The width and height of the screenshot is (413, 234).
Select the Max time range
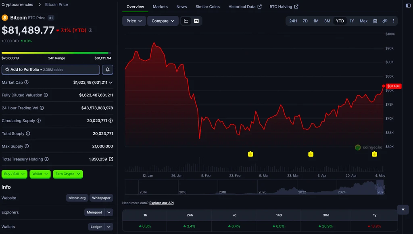[363, 21]
